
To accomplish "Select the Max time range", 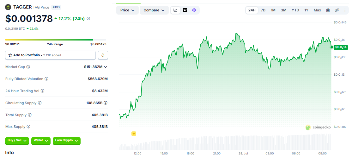I will pyautogui.click(x=318, y=10).
